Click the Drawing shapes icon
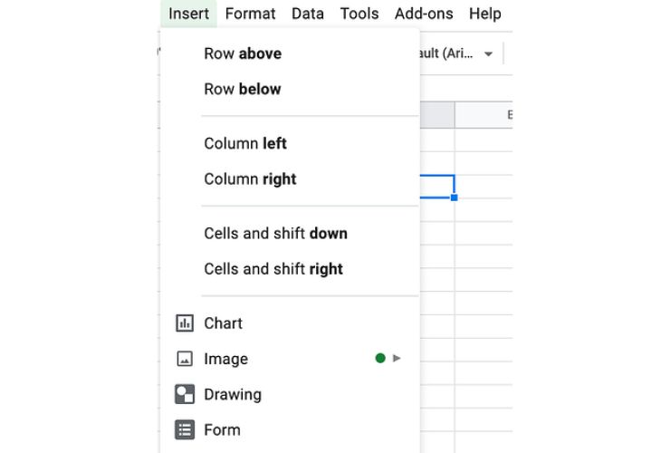 [x=185, y=394]
